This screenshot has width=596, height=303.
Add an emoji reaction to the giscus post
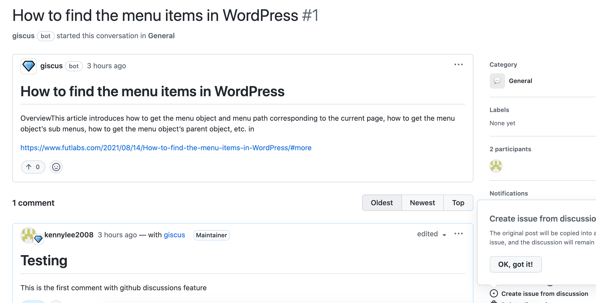point(56,167)
